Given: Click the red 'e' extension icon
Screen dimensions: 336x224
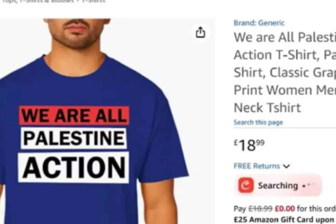Looking at the screenshot, I should pyautogui.click(x=246, y=185).
